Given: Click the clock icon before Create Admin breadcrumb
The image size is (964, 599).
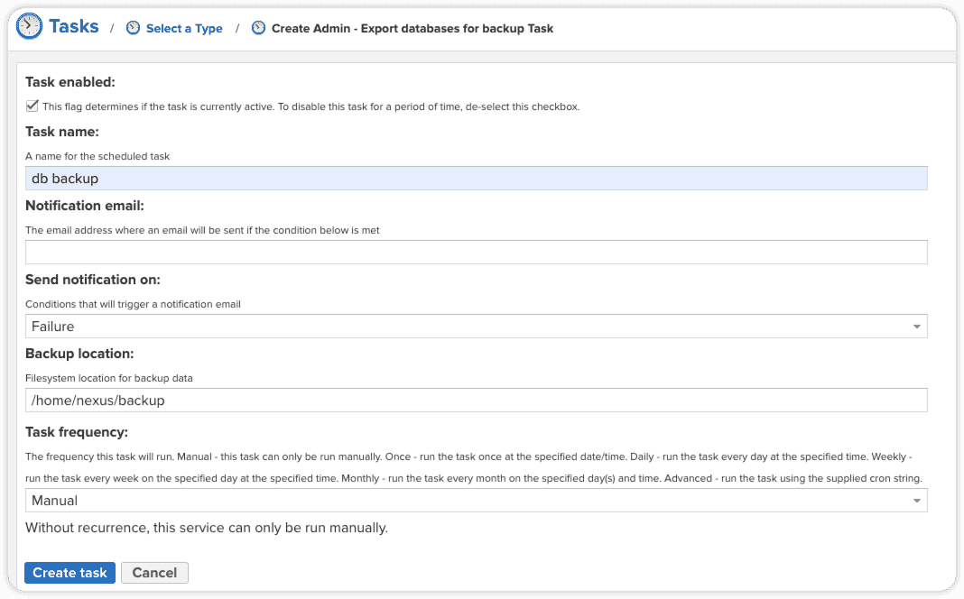Looking at the screenshot, I should 259,28.
